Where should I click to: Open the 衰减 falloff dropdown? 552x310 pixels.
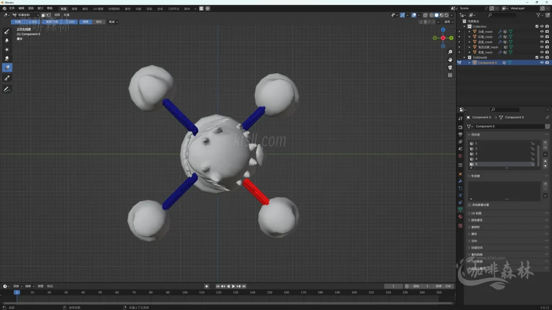click(x=113, y=22)
